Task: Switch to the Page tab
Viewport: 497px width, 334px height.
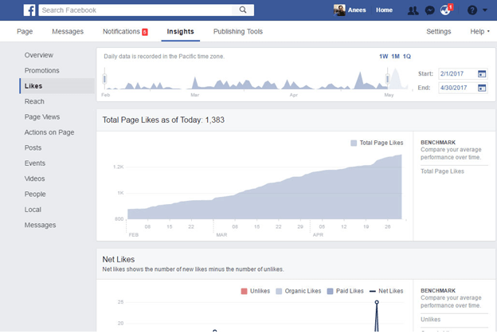Action: [25, 31]
